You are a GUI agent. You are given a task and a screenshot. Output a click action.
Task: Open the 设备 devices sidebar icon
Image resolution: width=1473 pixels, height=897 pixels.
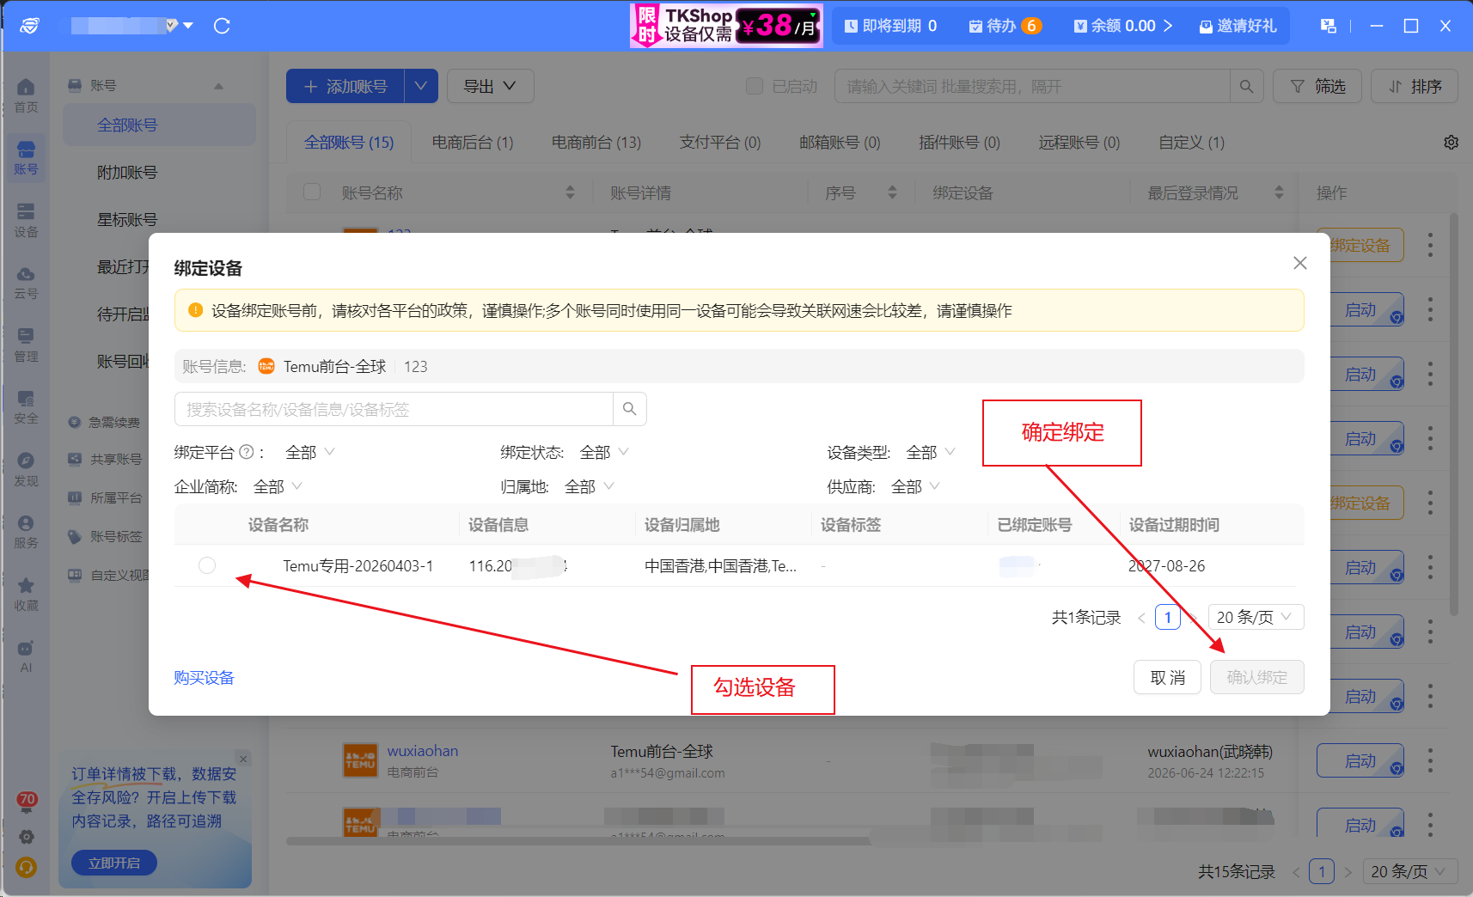tap(26, 220)
